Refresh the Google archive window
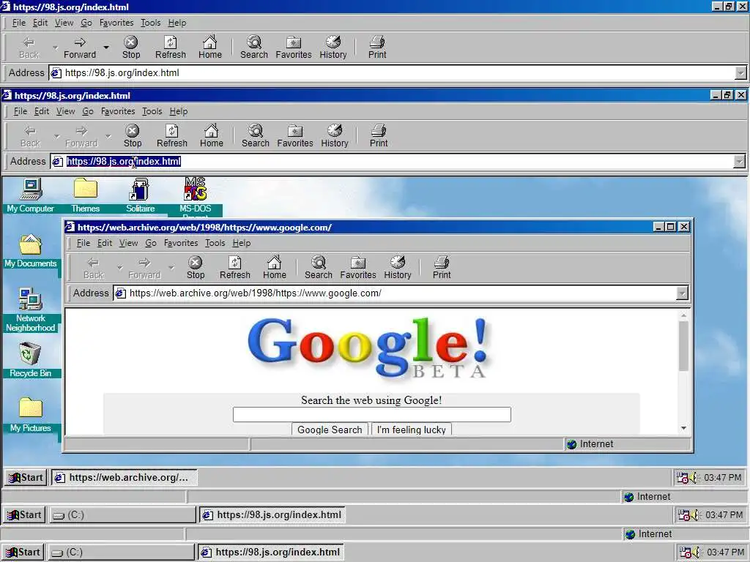 [235, 268]
